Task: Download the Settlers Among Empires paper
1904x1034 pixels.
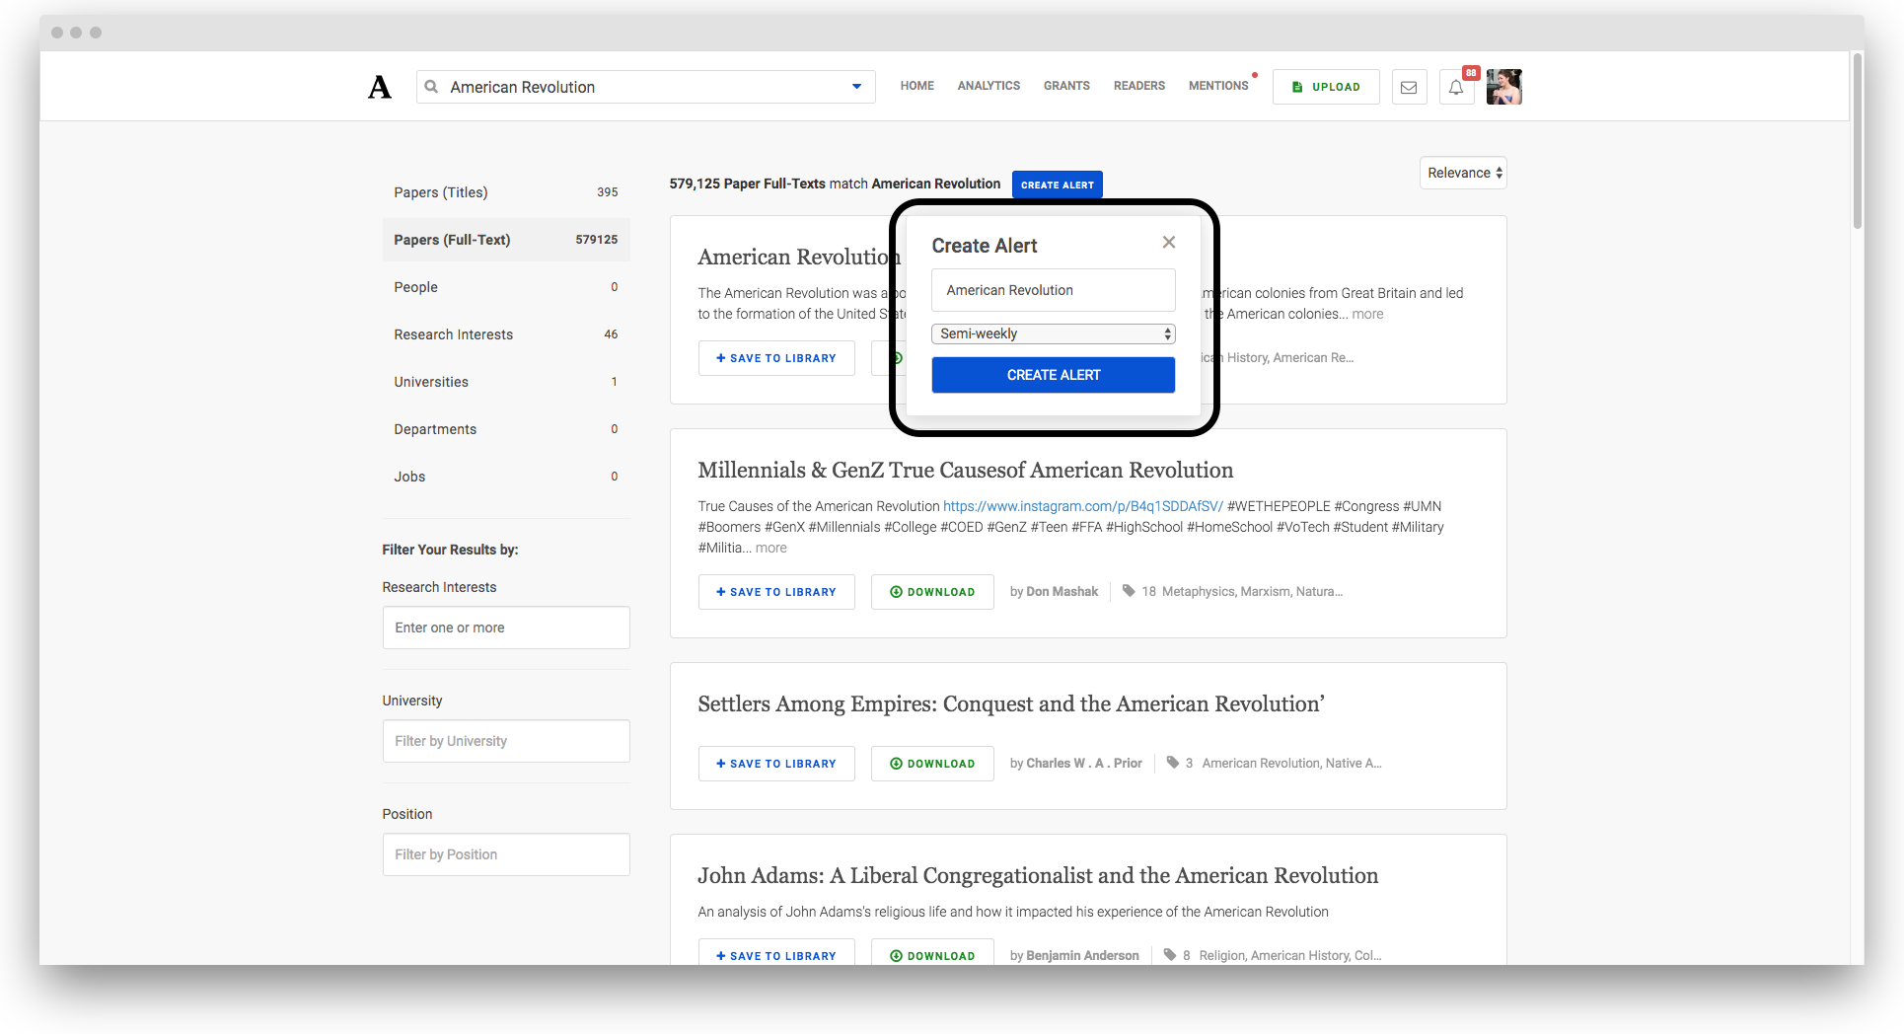Action: (x=932, y=764)
